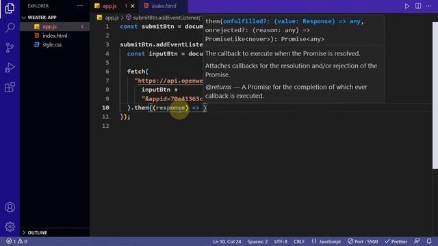The image size is (438, 246).
Task: Open the Explorer view in activity bar
Action: point(10,8)
